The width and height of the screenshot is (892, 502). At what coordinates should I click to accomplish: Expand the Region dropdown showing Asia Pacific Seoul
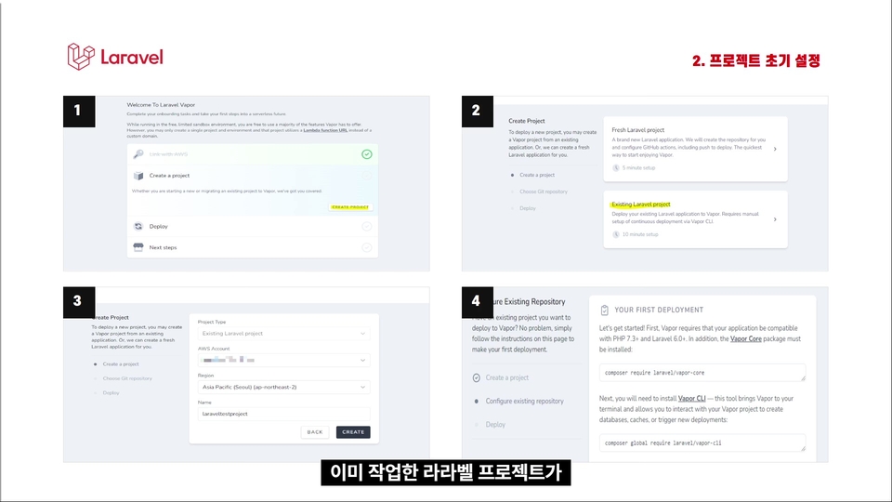[284, 387]
